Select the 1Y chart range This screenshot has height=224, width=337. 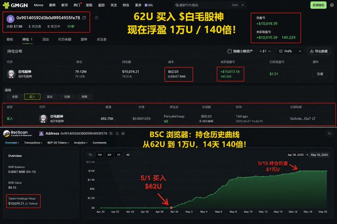click(x=118, y=155)
